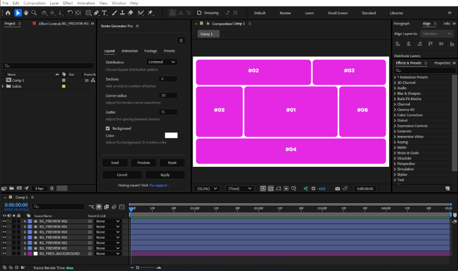Viewport: 458px width, 271px height.
Task: Click the Gutter value field
Action: click(x=168, y=112)
